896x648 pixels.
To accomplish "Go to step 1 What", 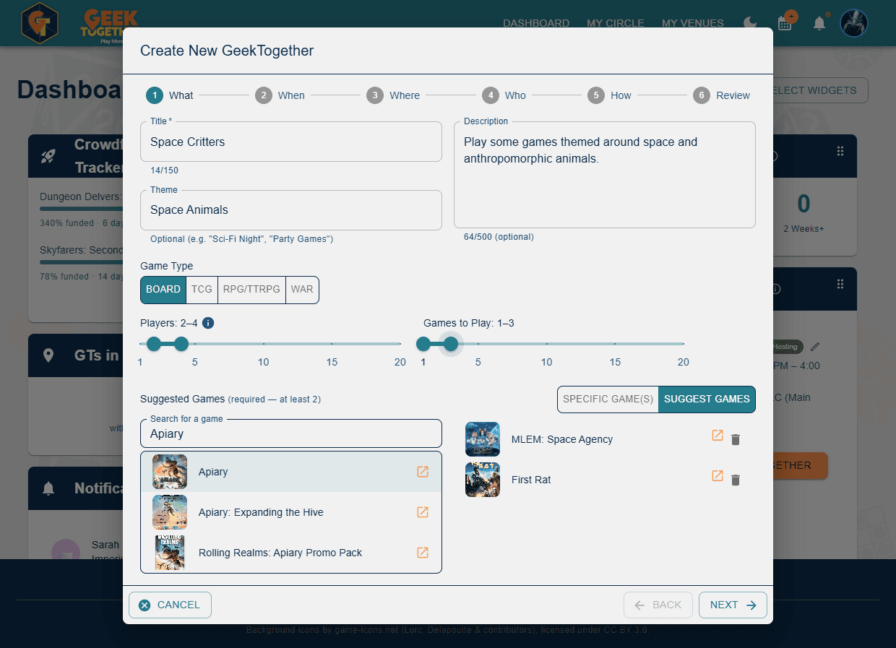I will point(170,95).
